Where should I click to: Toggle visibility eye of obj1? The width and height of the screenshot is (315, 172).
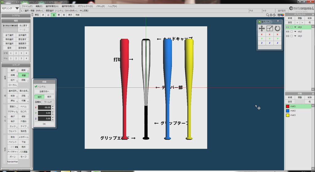pos(288,27)
